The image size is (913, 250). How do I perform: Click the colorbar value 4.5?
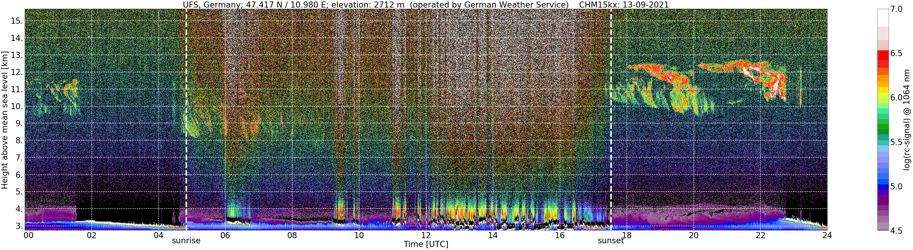[x=897, y=231]
